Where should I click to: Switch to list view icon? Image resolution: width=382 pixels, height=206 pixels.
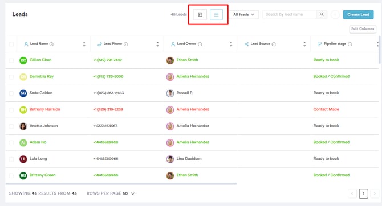pyautogui.click(x=216, y=15)
